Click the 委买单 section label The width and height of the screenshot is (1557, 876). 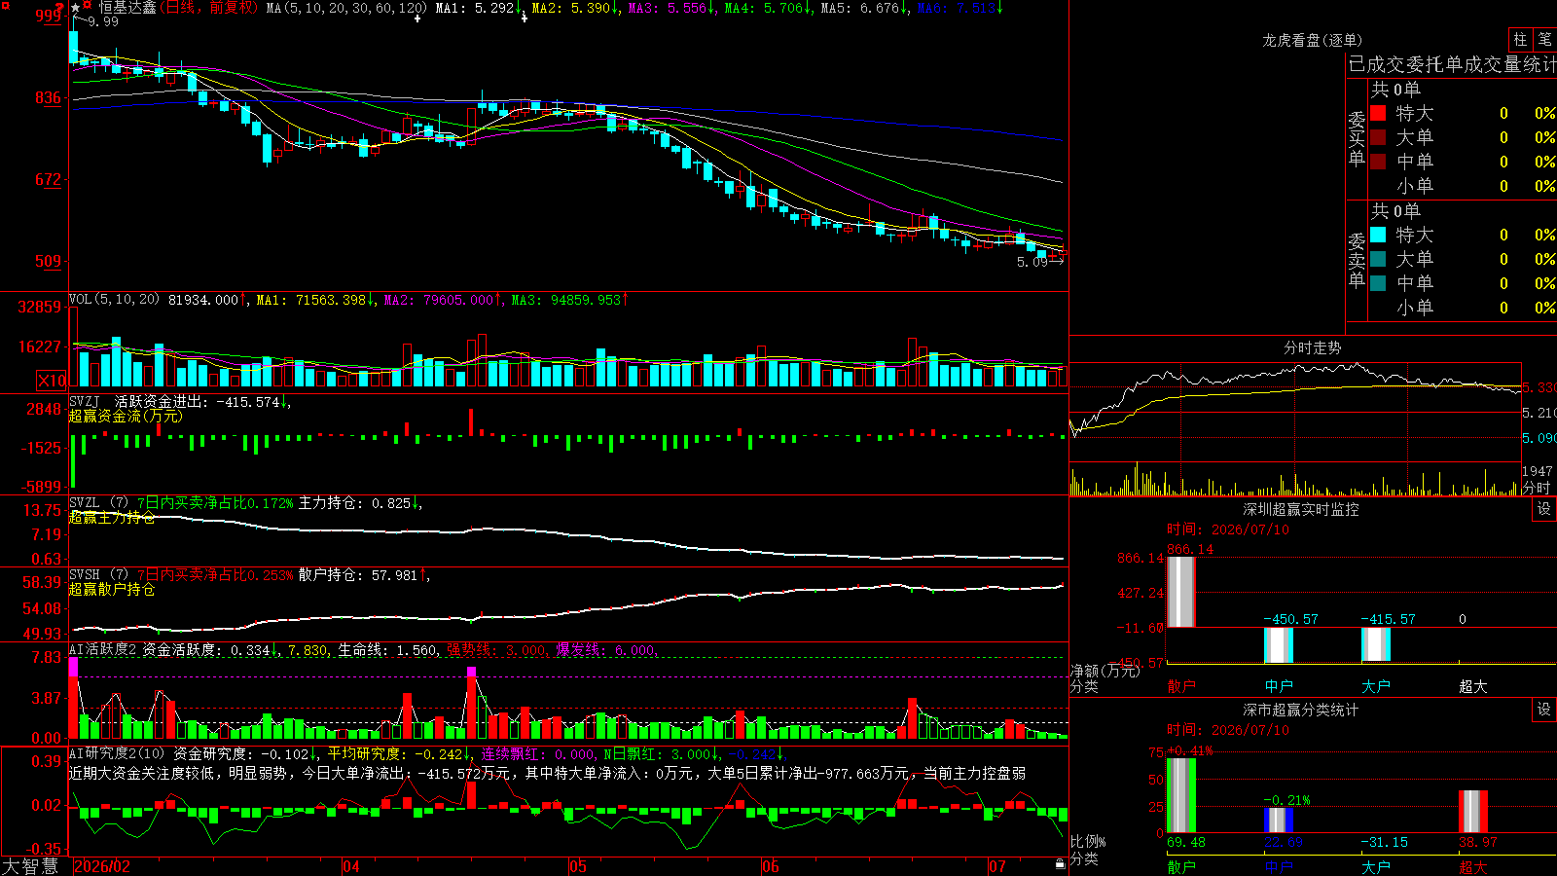(1357, 138)
